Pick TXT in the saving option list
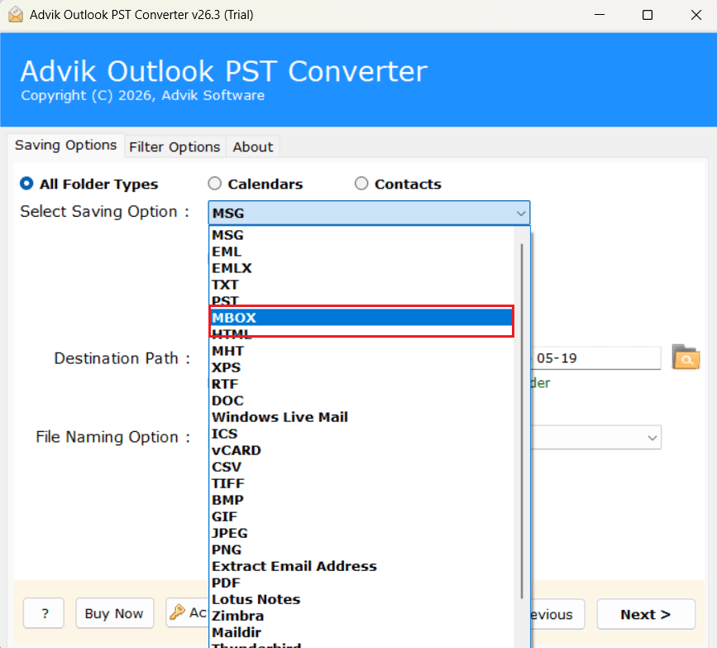The image size is (717, 648). point(361,285)
